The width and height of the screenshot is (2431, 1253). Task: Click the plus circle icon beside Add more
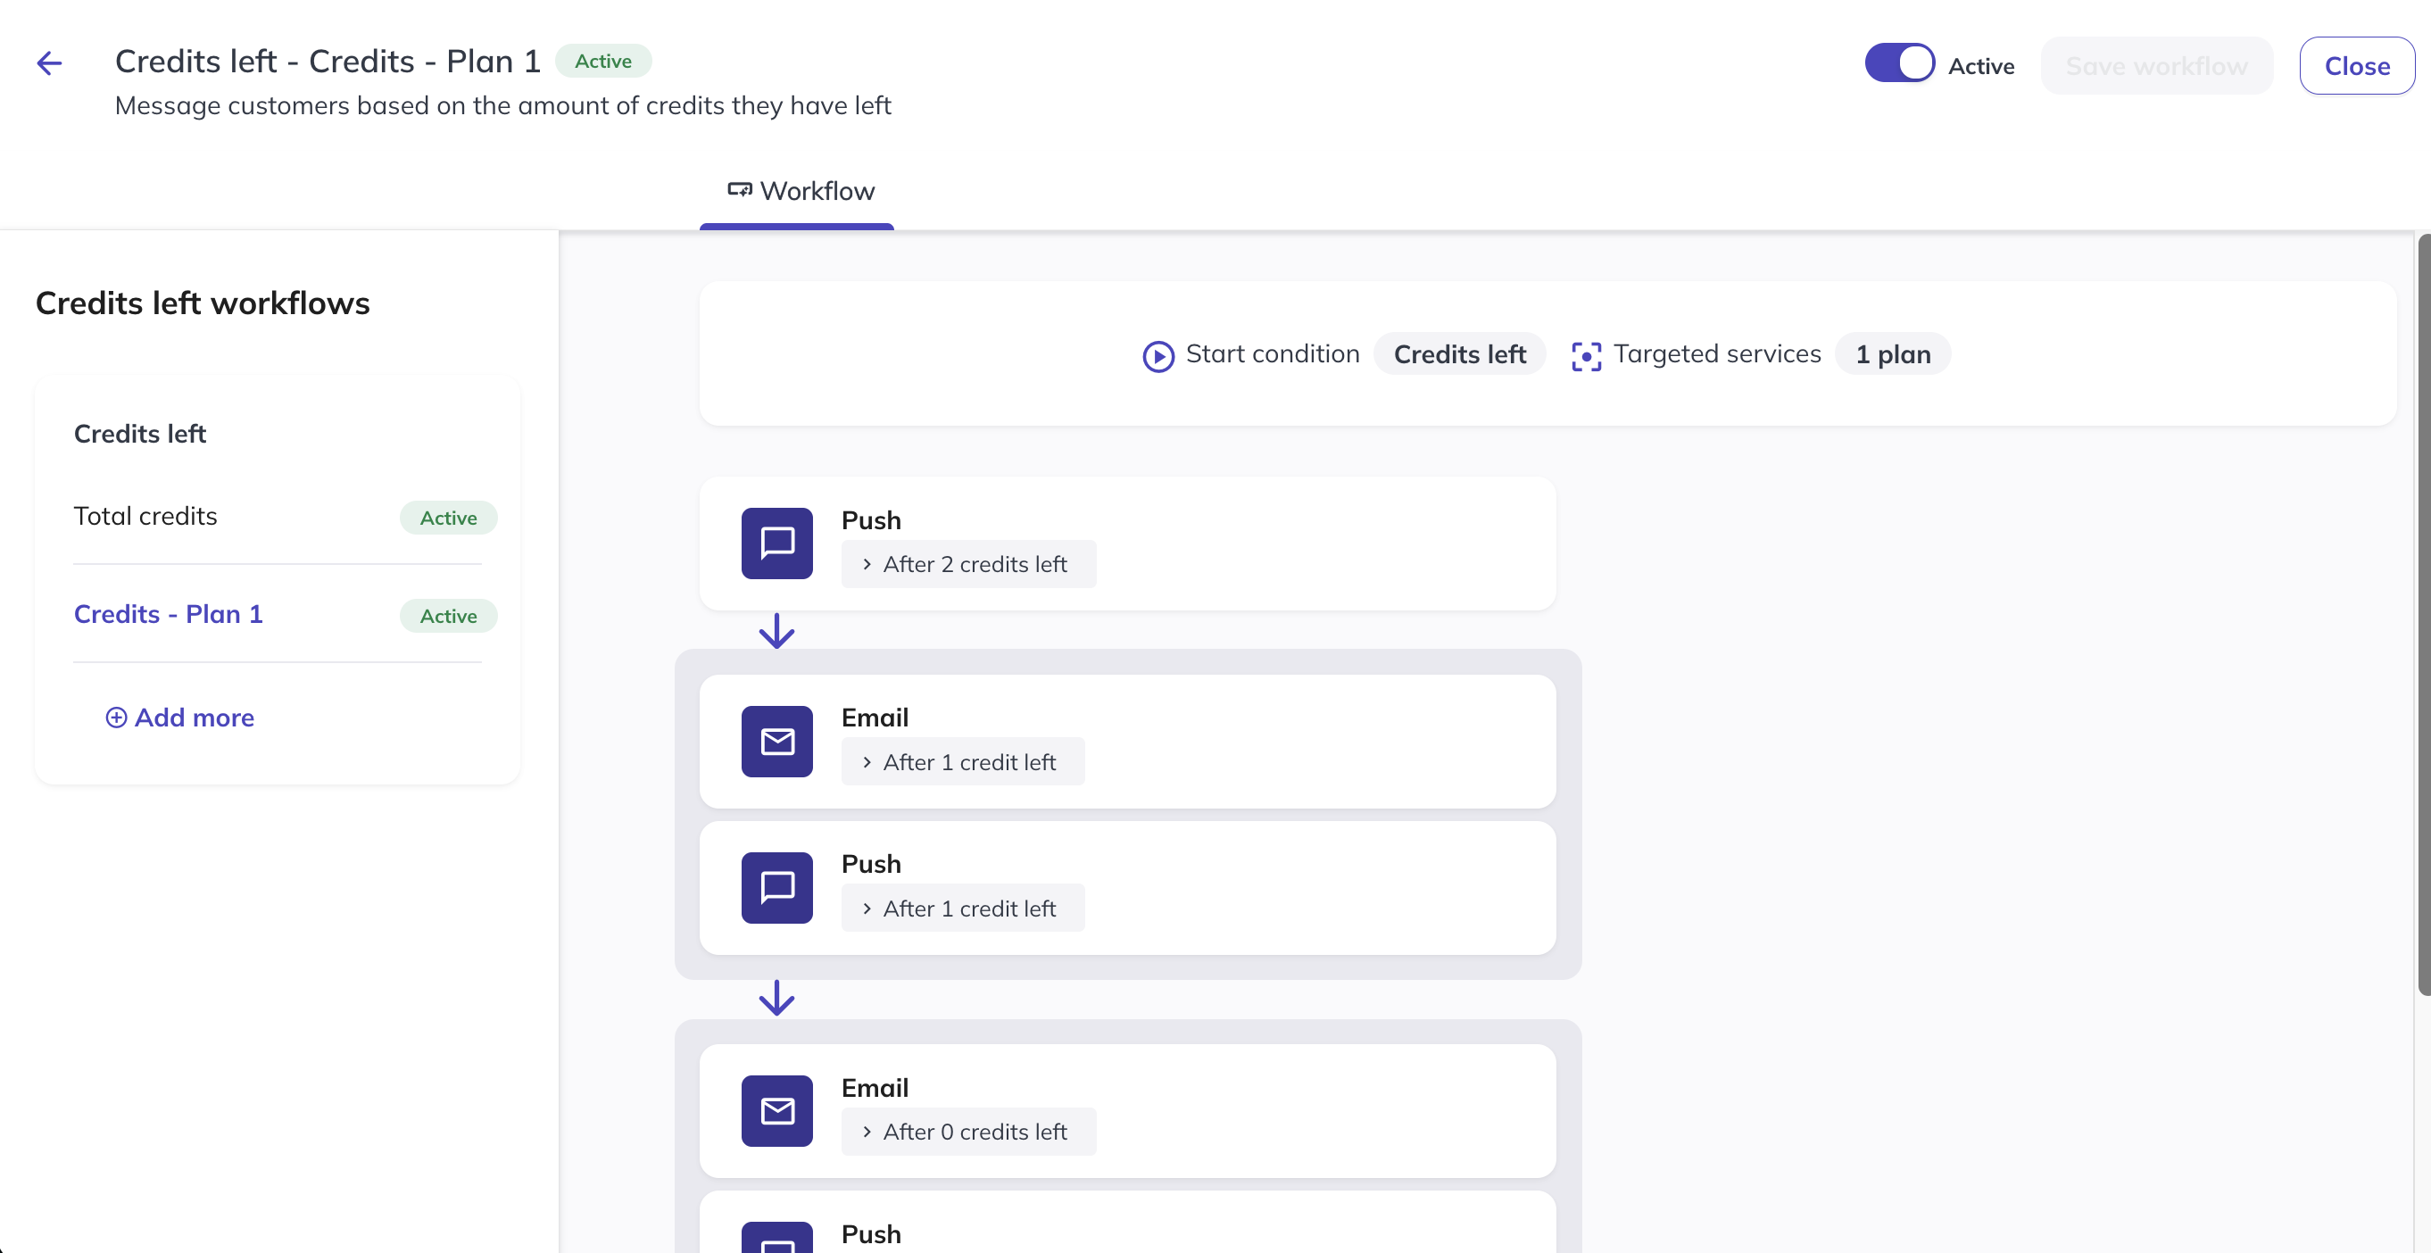(x=116, y=717)
